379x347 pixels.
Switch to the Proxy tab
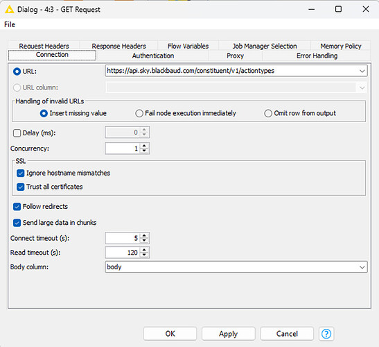tap(235, 56)
